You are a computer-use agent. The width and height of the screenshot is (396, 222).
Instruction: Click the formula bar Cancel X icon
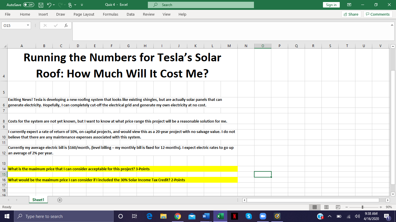tap(45, 25)
